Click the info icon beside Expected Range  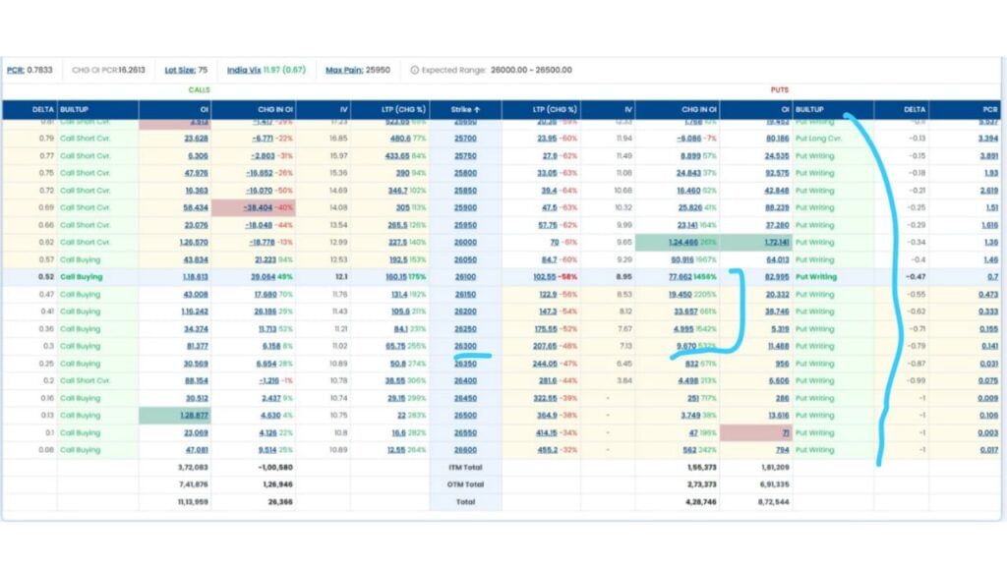tap(415, 71)
